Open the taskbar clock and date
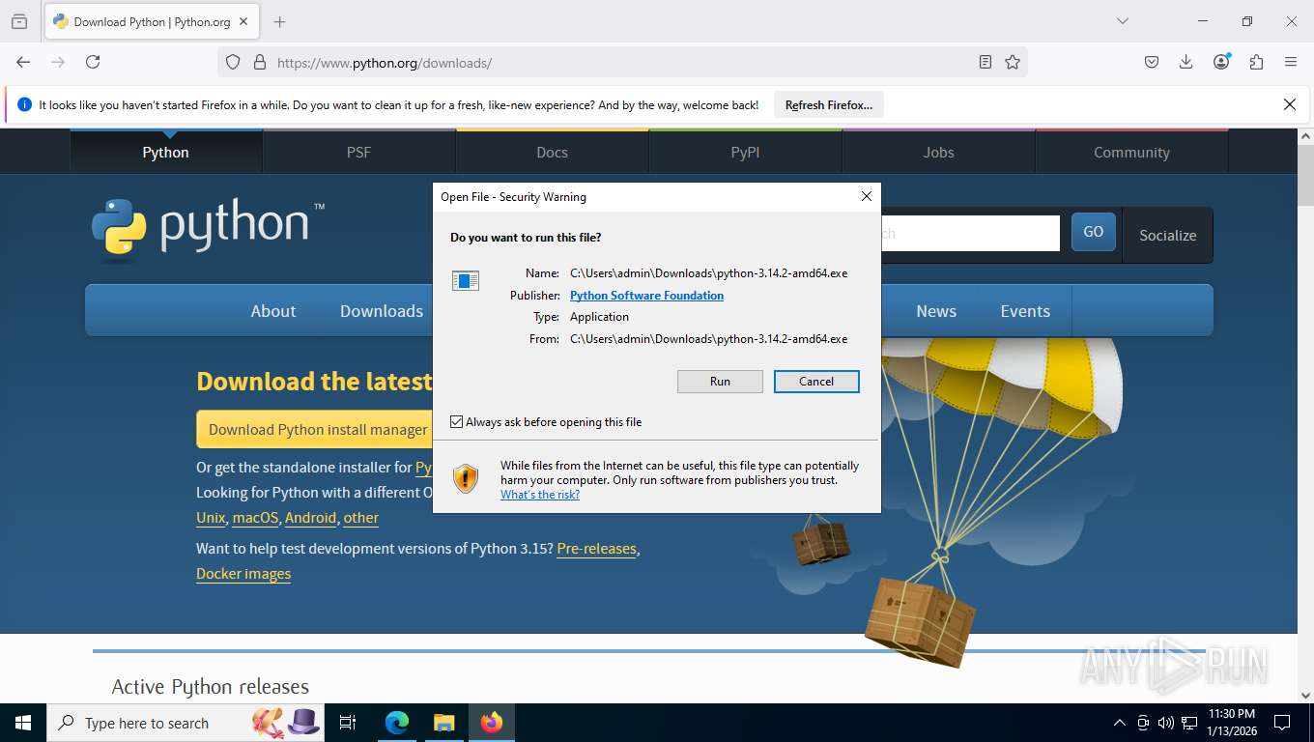 click(1232, 723)
